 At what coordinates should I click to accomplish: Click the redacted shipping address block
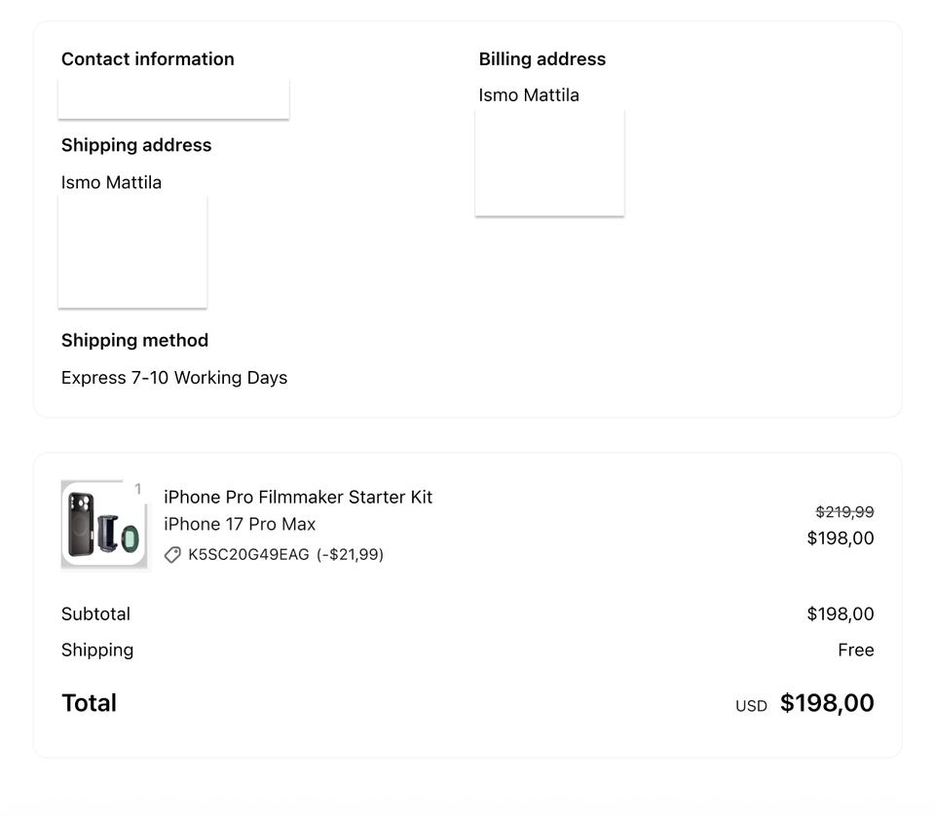click(132, 251)
